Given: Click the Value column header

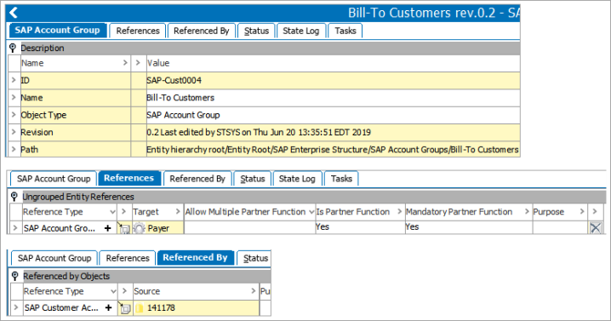Looking at the screenshot, I should (x=334, y=63).
